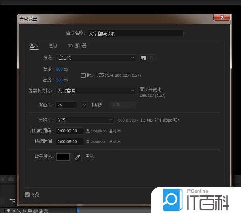Screen dimensions: 241x213
Task: Open the 预设 dropdown showing 自定义
Action: coord(96,58)
